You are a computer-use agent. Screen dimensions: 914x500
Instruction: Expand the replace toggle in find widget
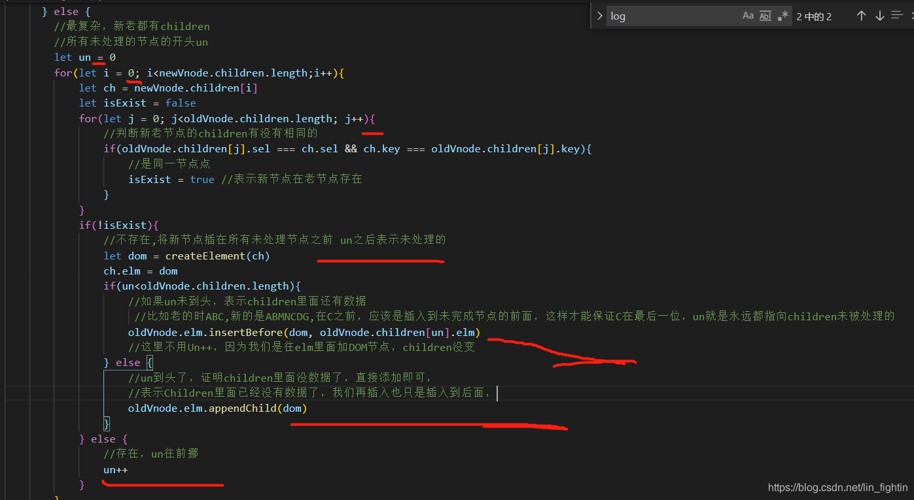[599, 16]
